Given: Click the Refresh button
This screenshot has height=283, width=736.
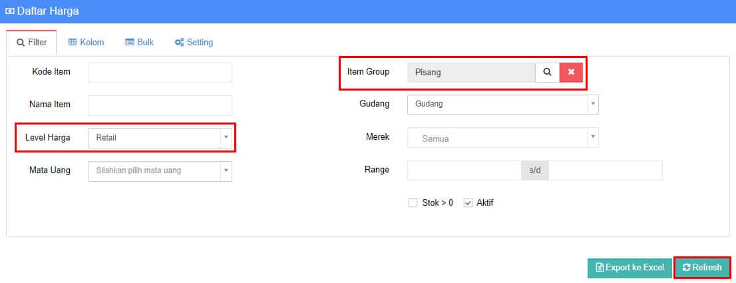Looking at the screenshot, I should pyautogui.click(x=702, y=268).
